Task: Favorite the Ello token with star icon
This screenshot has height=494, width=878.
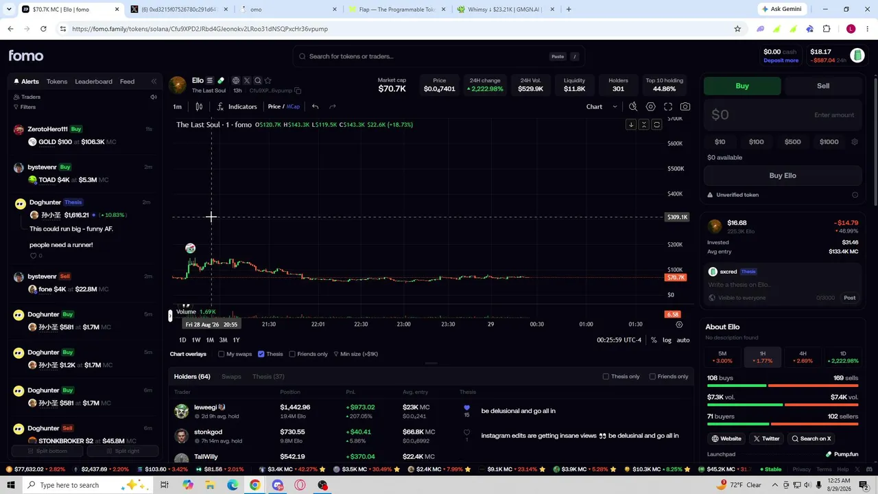Action: point(268,80)
